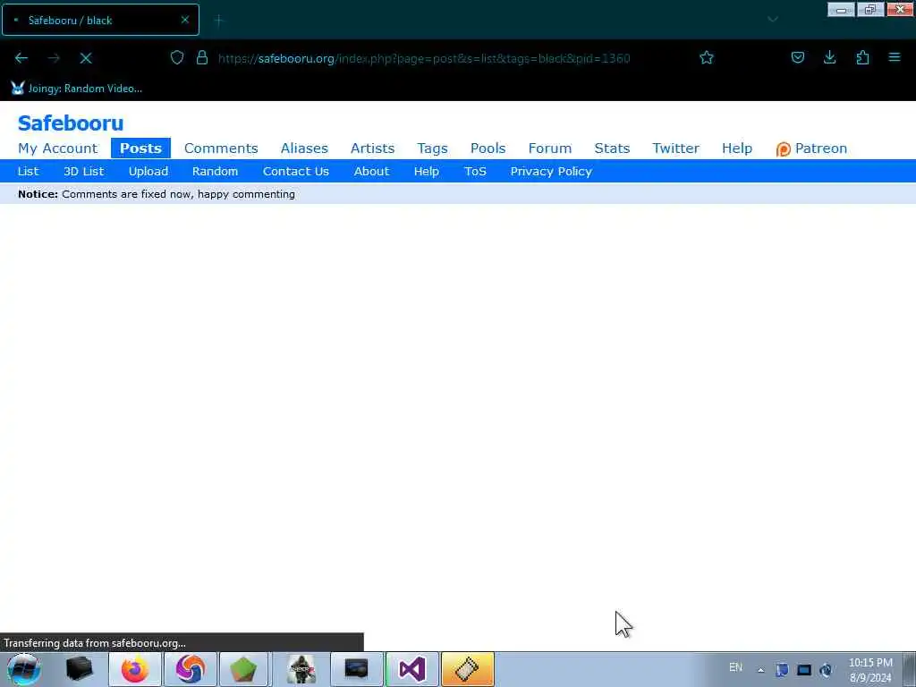Open the swirl browser taskbar icon

click(191, 669)
